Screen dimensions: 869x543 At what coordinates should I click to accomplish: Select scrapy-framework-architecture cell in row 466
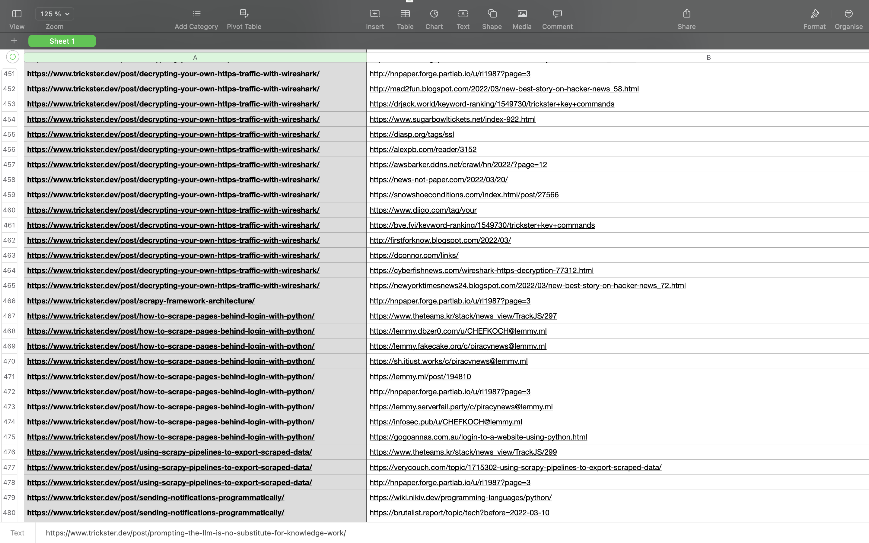[x=195, y=301]
